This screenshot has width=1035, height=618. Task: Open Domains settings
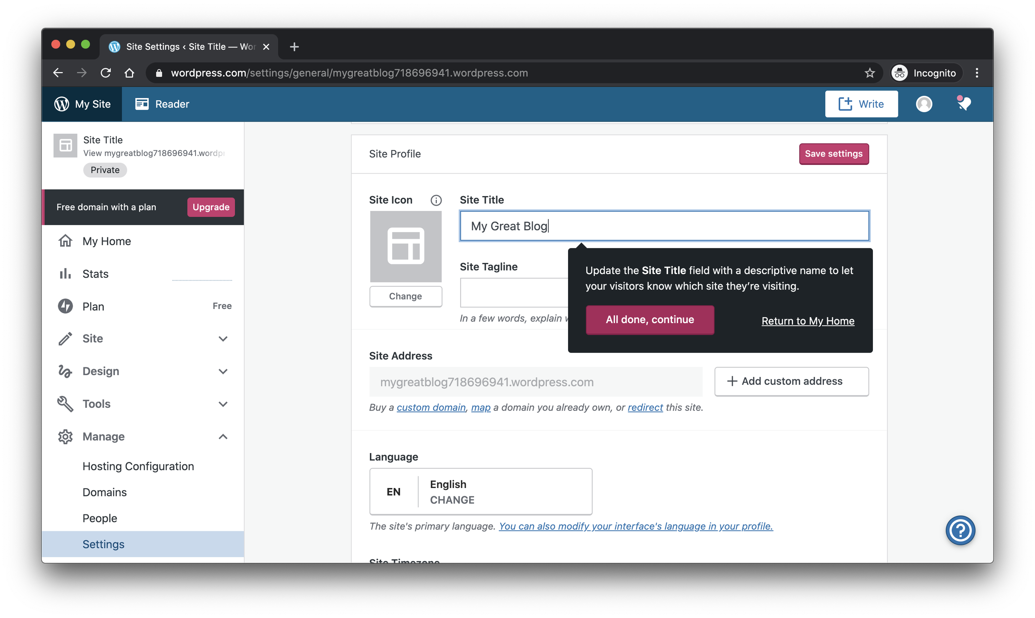click(104, 492)
